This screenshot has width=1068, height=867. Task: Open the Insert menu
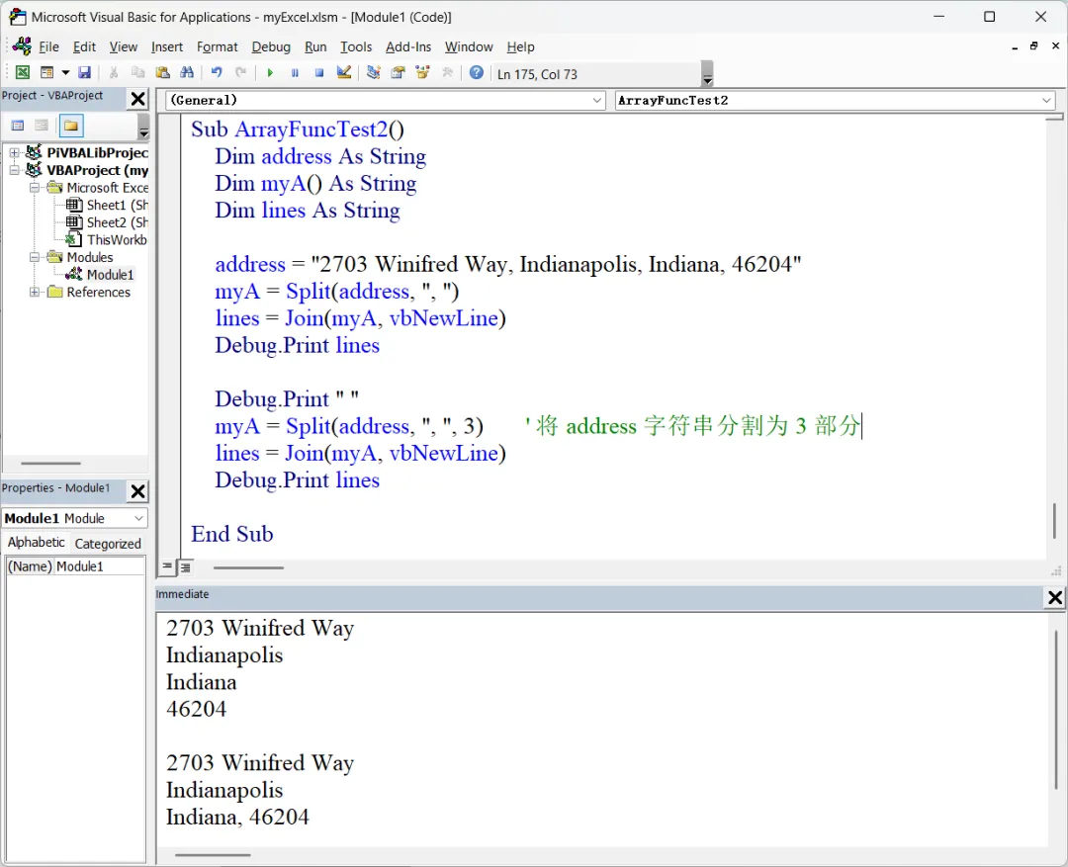167,47
